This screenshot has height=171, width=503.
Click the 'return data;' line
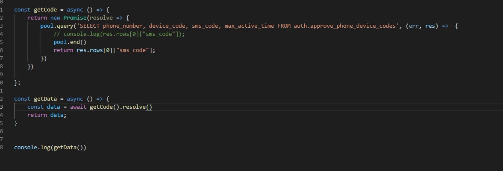click(47, 115)
